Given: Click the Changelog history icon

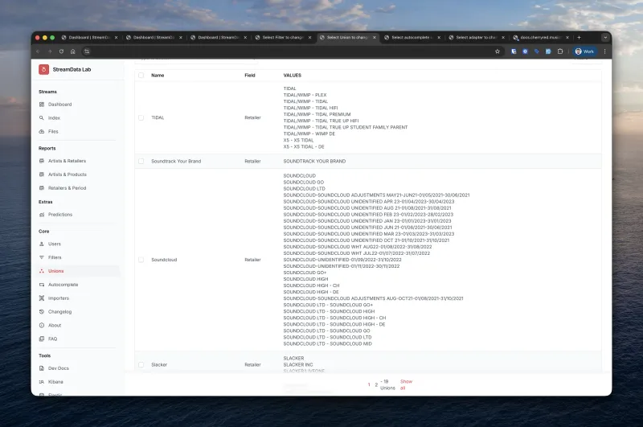Looking at the screenshot, I should (x=42, y=312).
